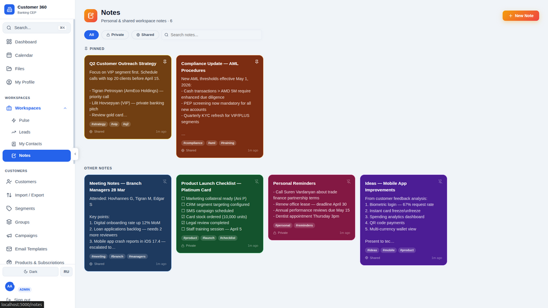Click the #ideas tag
The width and height of the screenshot is (548, 308).
click(372, 250)
